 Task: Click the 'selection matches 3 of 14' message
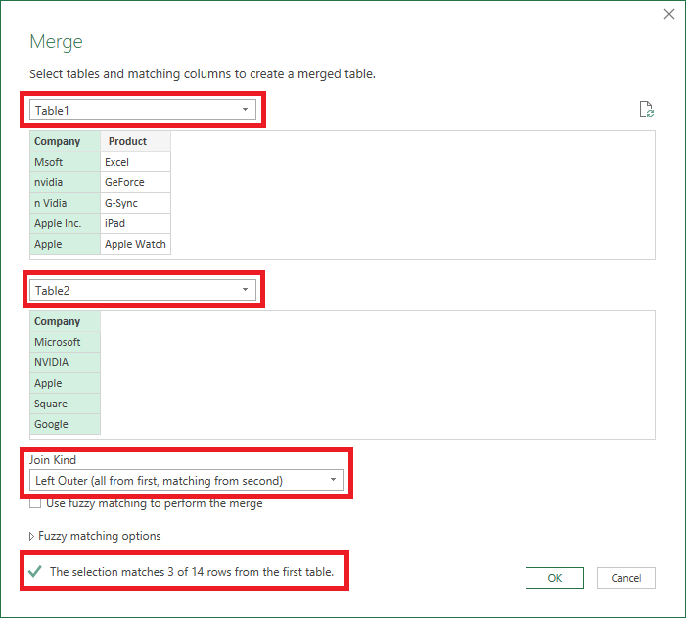(x=192, y=572)
